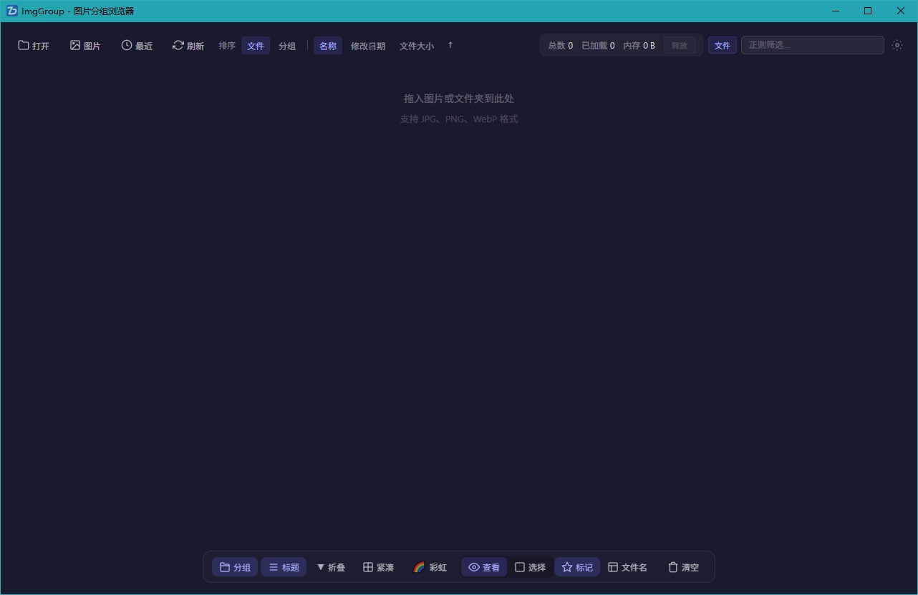
Task: Sort by 文件大小
Action: coord(417,46)
